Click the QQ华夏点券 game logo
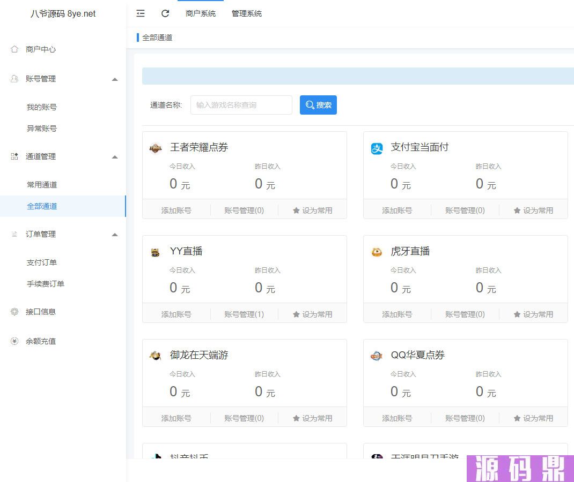Image resolution: width=574 pixels, height=482 pixels. click(x=377, y=356)
